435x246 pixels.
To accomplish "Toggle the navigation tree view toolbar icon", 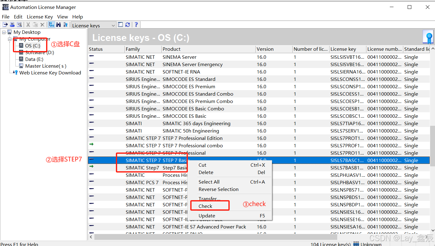I will [51, 25].
